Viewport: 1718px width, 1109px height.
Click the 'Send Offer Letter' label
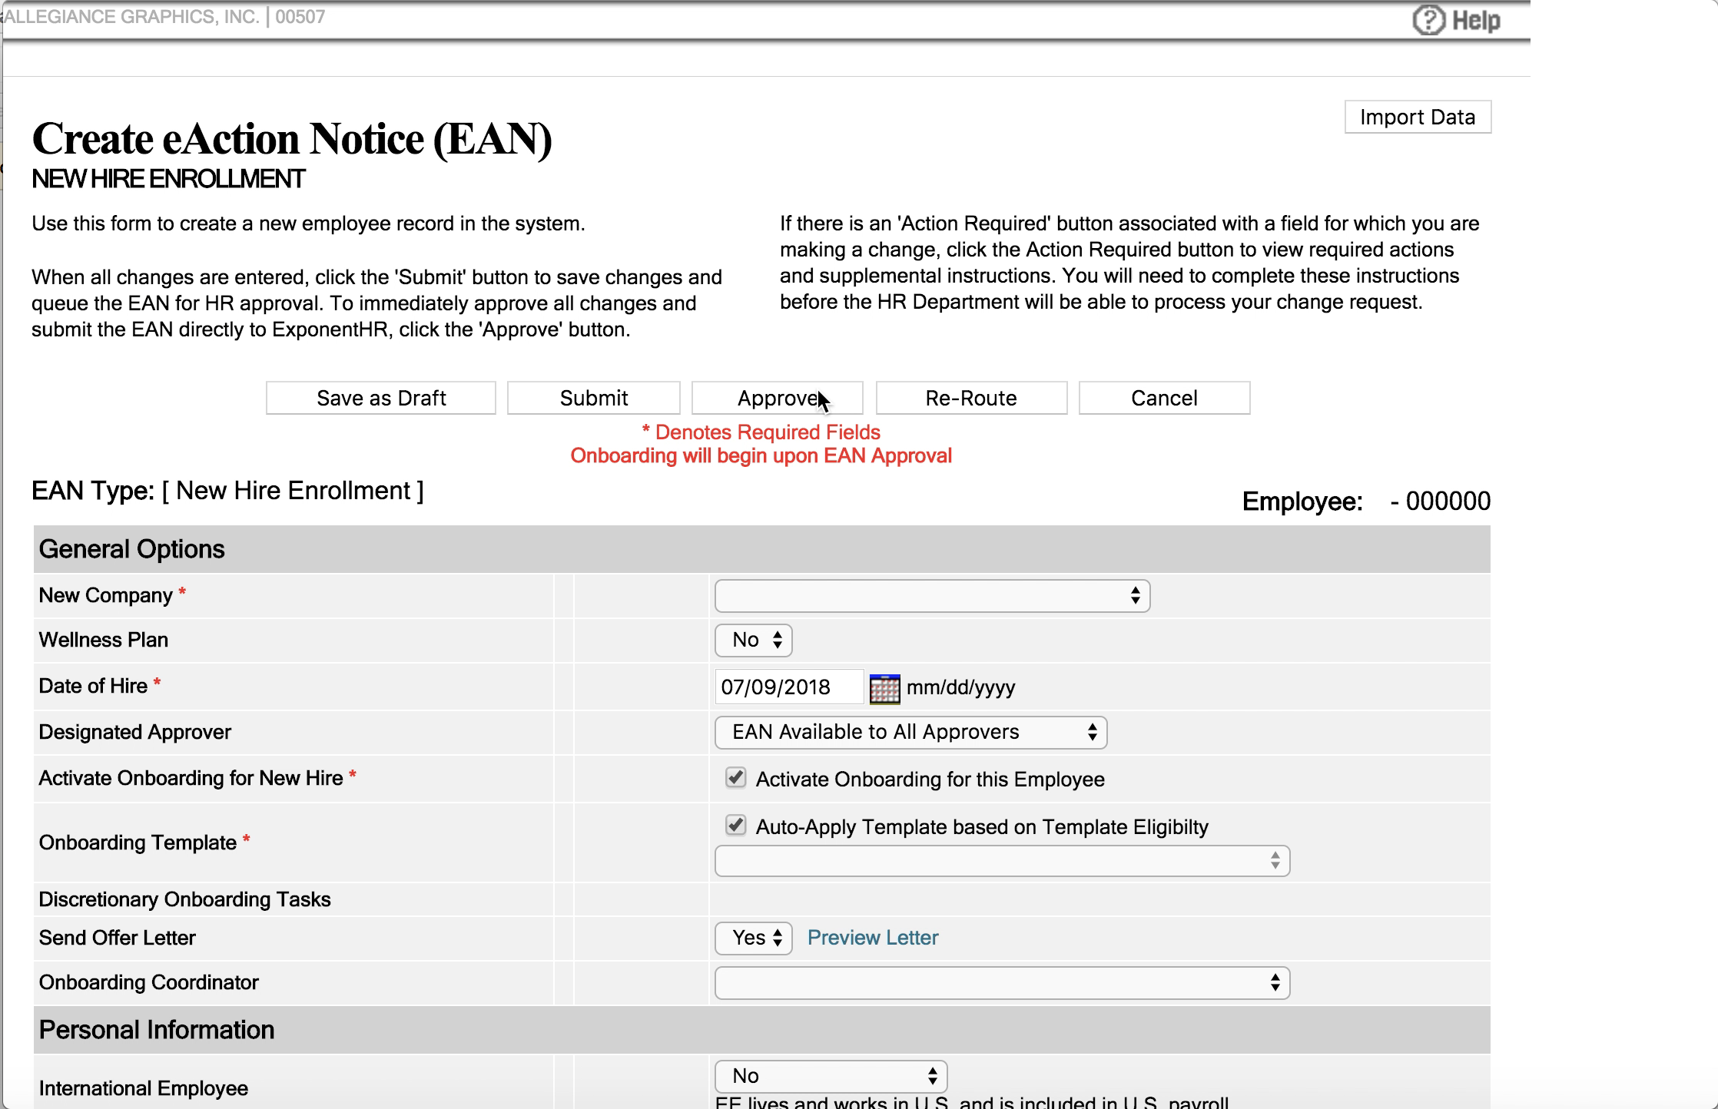[117, 938]
